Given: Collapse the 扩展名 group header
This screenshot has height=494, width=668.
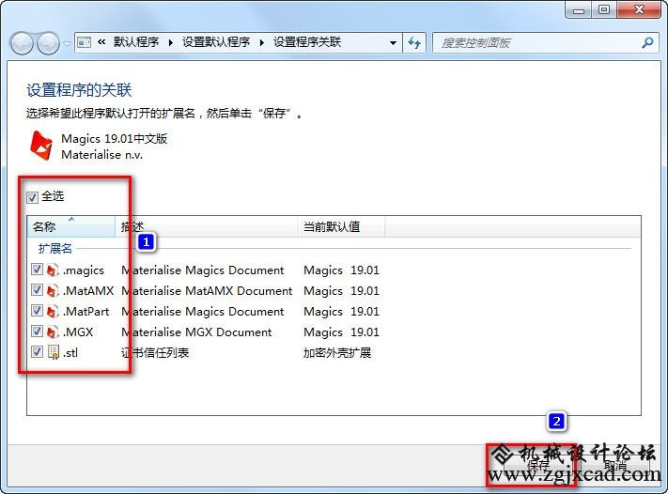Looking at the screenshot, I should tap(54, 248).
